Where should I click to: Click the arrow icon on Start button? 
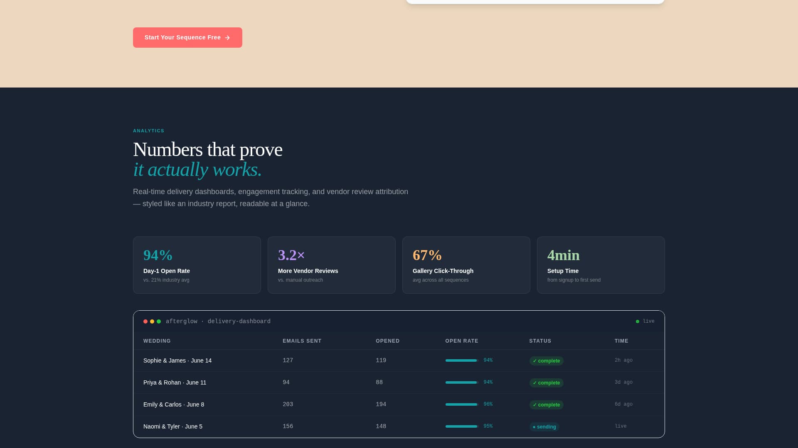point(227,38)
